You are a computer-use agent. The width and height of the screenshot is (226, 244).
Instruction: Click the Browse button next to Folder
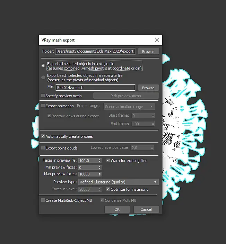click(148, 51)
